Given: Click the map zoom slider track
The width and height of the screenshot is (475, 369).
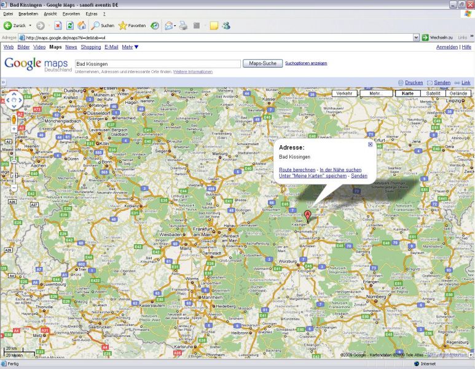Looking at the screenshot, I should coord(14,159).
